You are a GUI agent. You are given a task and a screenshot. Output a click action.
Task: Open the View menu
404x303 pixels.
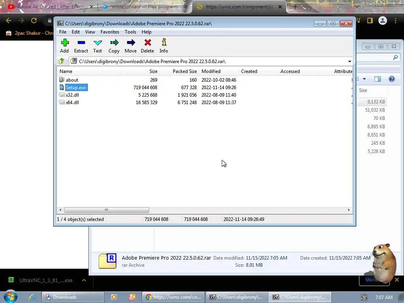[x=90, y=32]
